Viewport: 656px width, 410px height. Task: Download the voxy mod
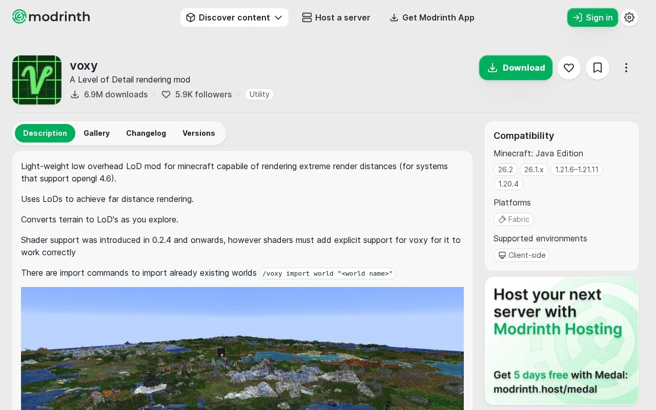[516, 68]
